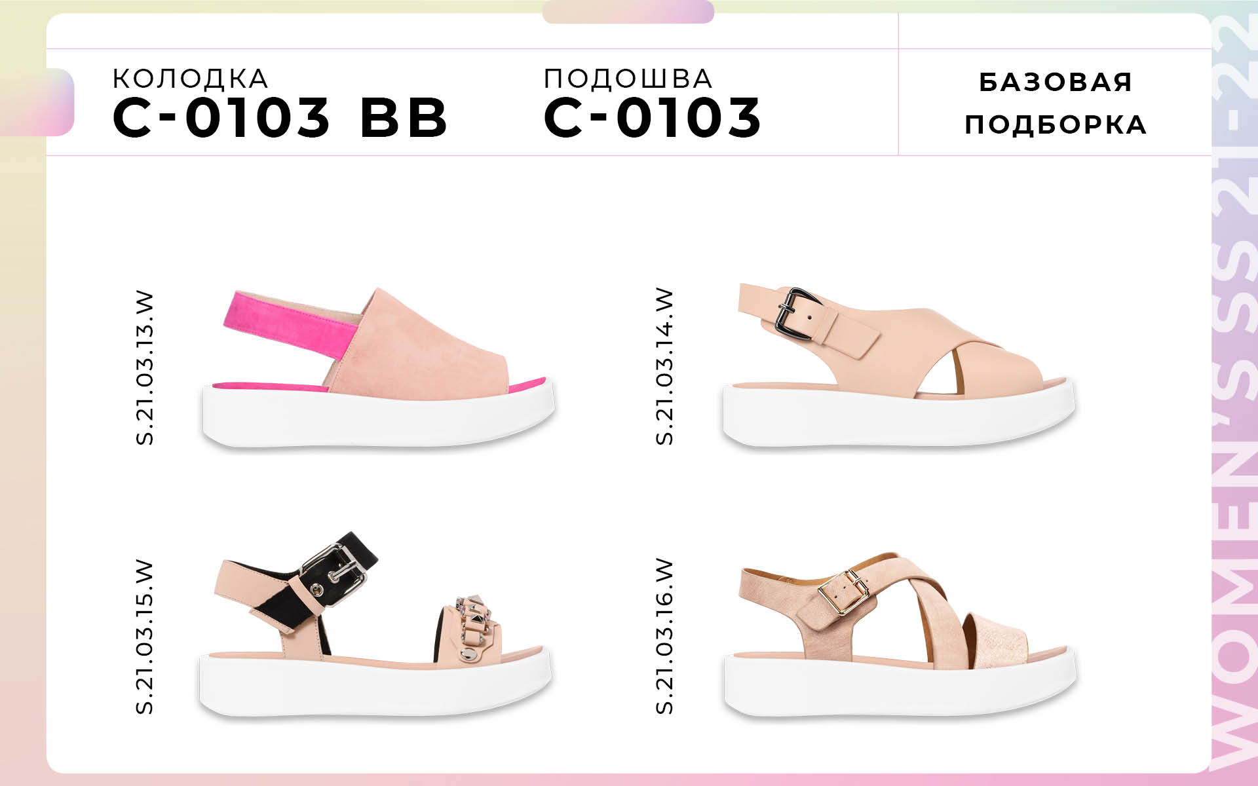Click the S.21.03.16.W article label
The image size is (1258, 786).
click(664, 636)
